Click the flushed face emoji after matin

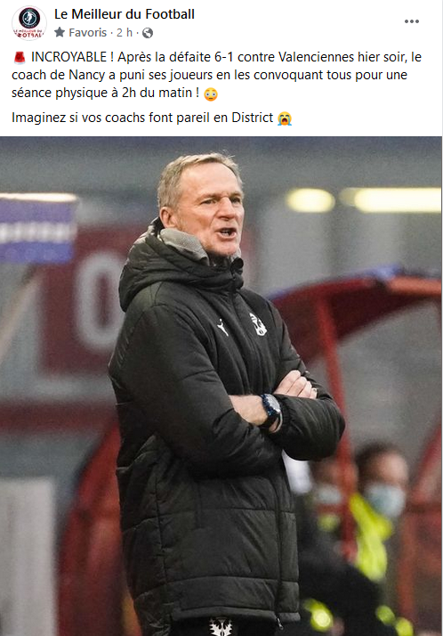coord(211,94)
